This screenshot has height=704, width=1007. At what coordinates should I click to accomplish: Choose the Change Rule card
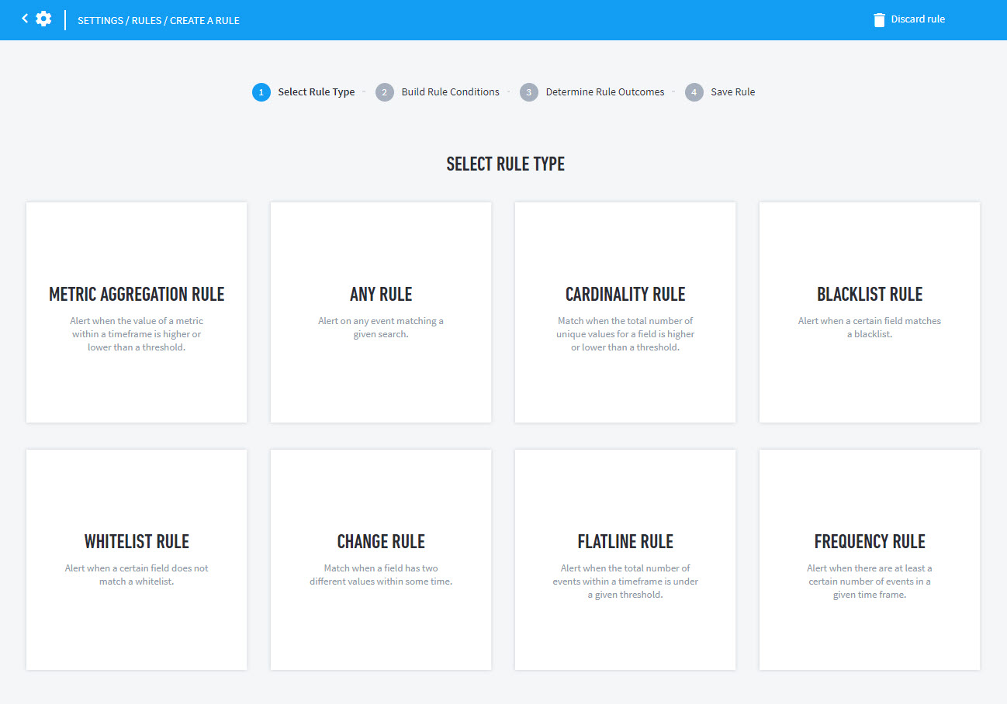click(381, 560)
